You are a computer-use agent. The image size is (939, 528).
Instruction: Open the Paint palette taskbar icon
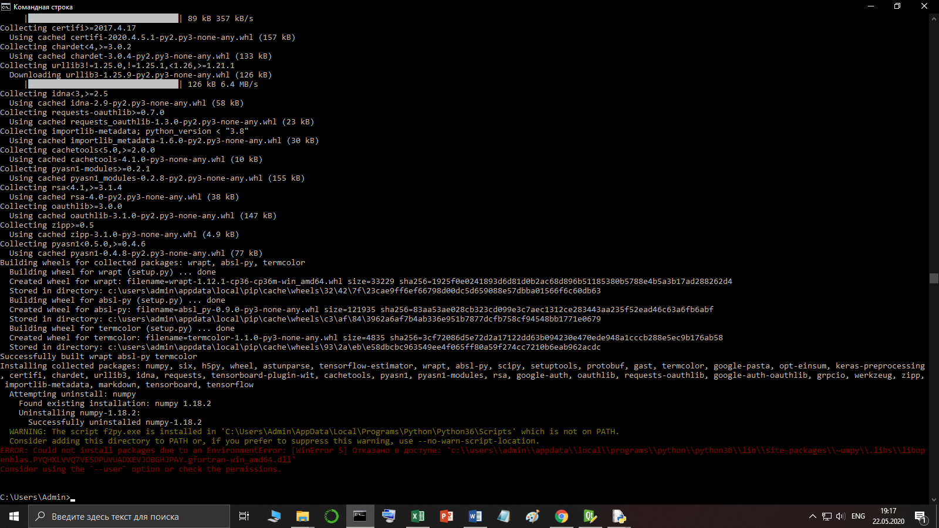532,516
